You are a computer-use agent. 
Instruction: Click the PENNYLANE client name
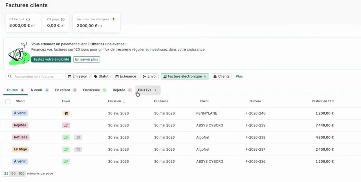point(207,113)
